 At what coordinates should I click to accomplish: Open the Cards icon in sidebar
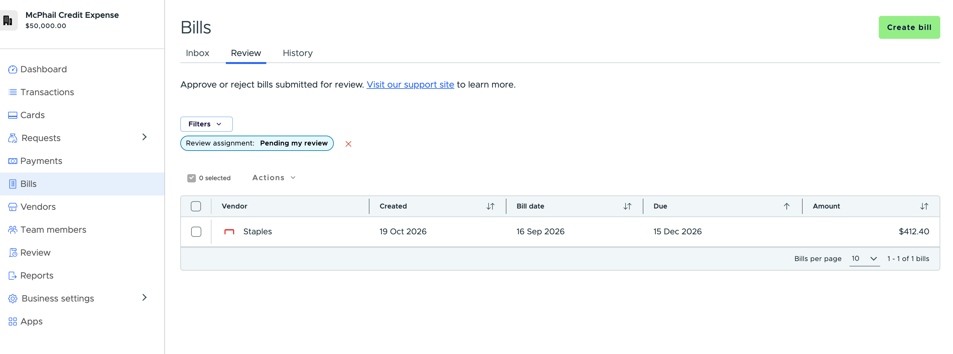[12, 115]
